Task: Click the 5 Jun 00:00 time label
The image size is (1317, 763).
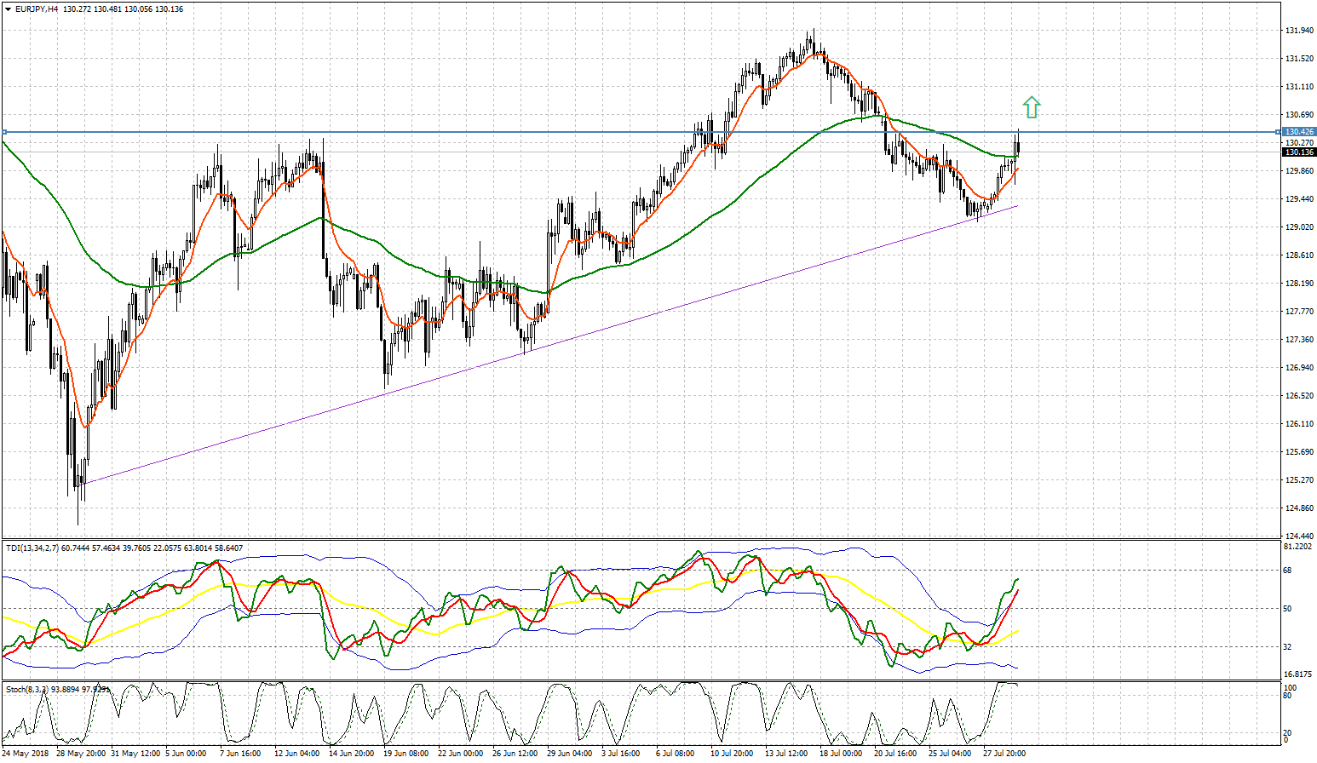Action: pyautogui.click(x=186, y=754)
